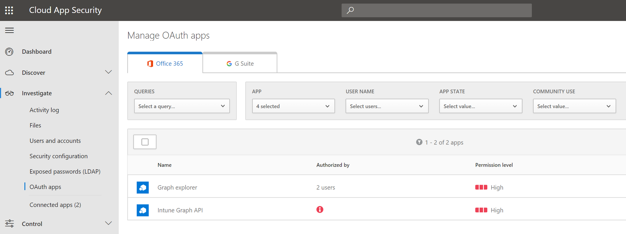Open Files in sidebar
The image size is (626, 234).
pos(35,125)
